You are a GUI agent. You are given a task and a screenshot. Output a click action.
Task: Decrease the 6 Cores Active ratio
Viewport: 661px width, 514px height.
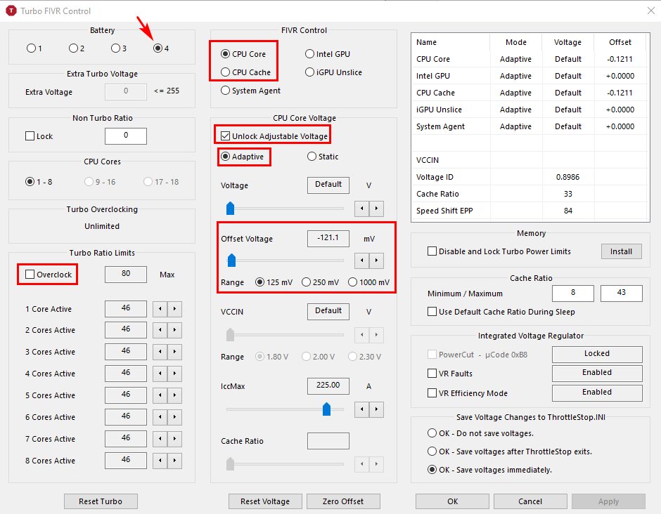click(160, 417)
